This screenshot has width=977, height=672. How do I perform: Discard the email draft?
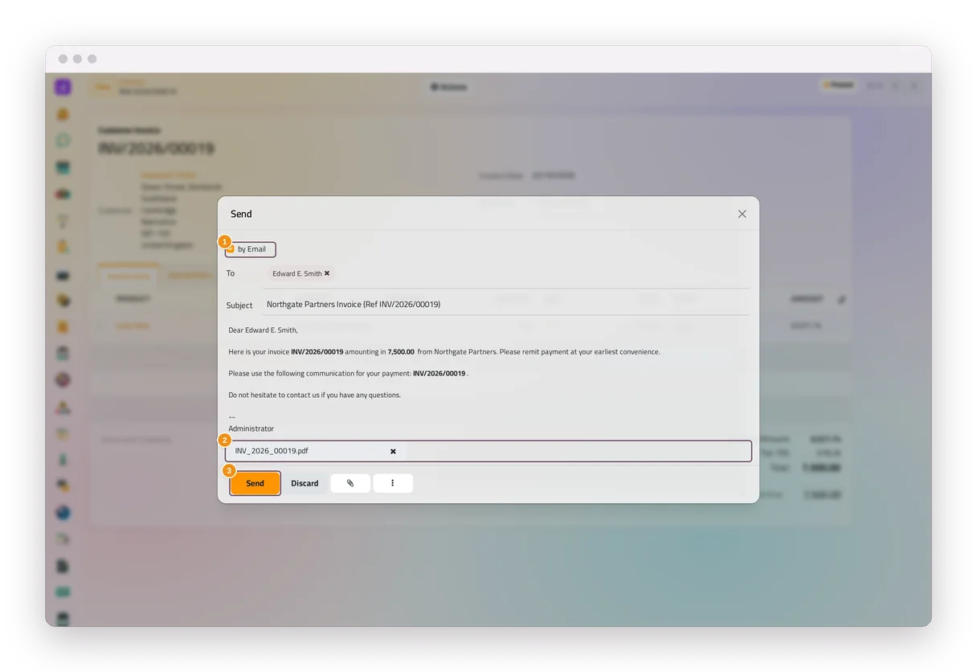(305, 483)
